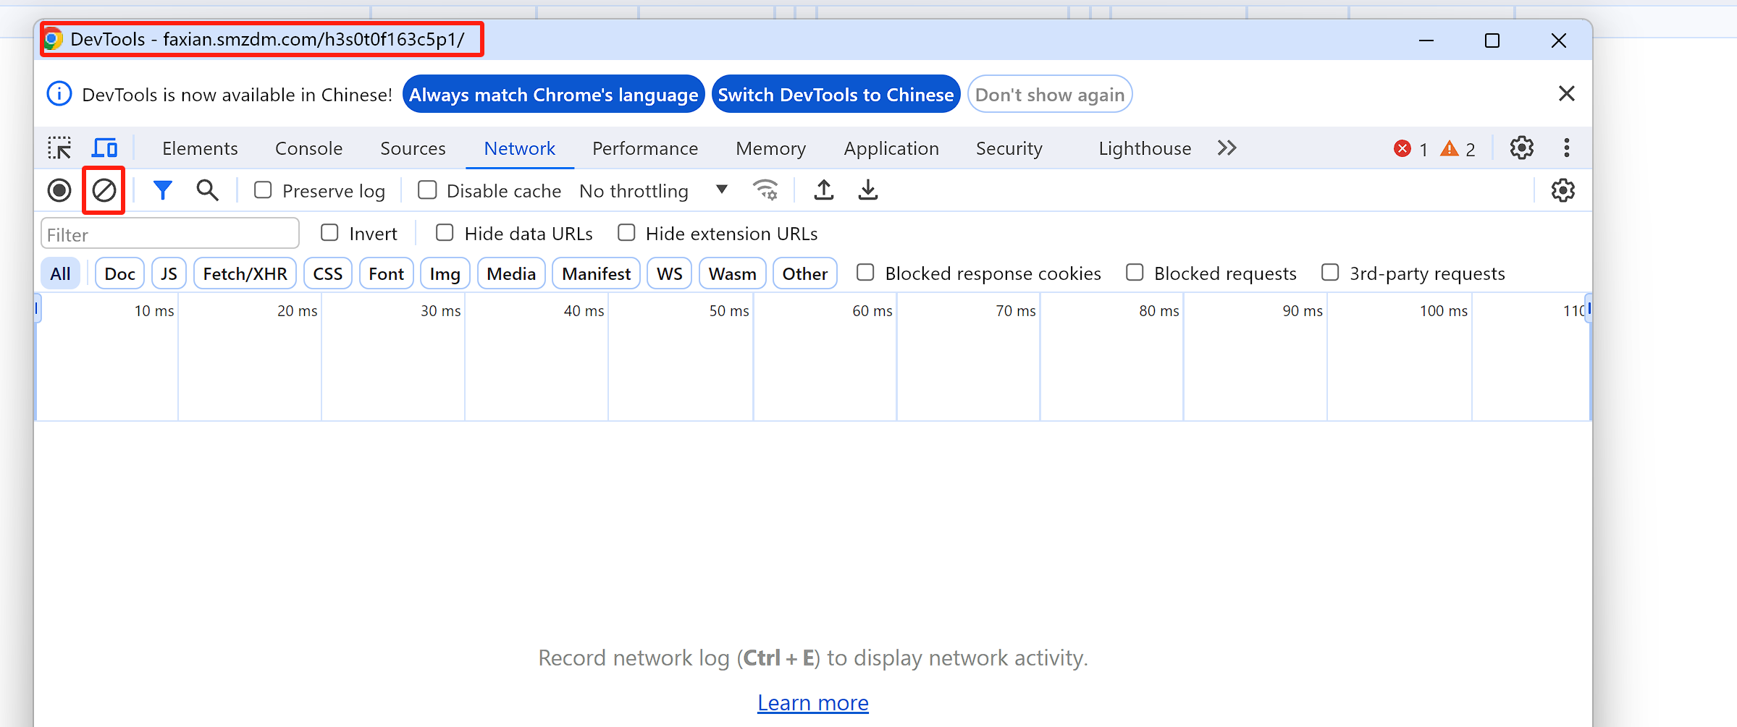Screen dimensions: 1737x727
Task: Click the Chrome icon in title bar
Action: (54, 39)
